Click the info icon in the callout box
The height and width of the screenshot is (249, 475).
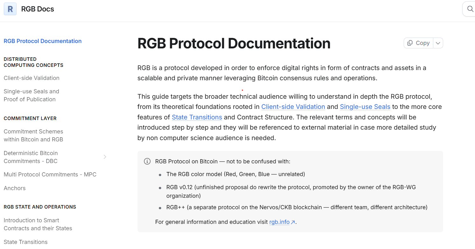click(x=147, y=161)
